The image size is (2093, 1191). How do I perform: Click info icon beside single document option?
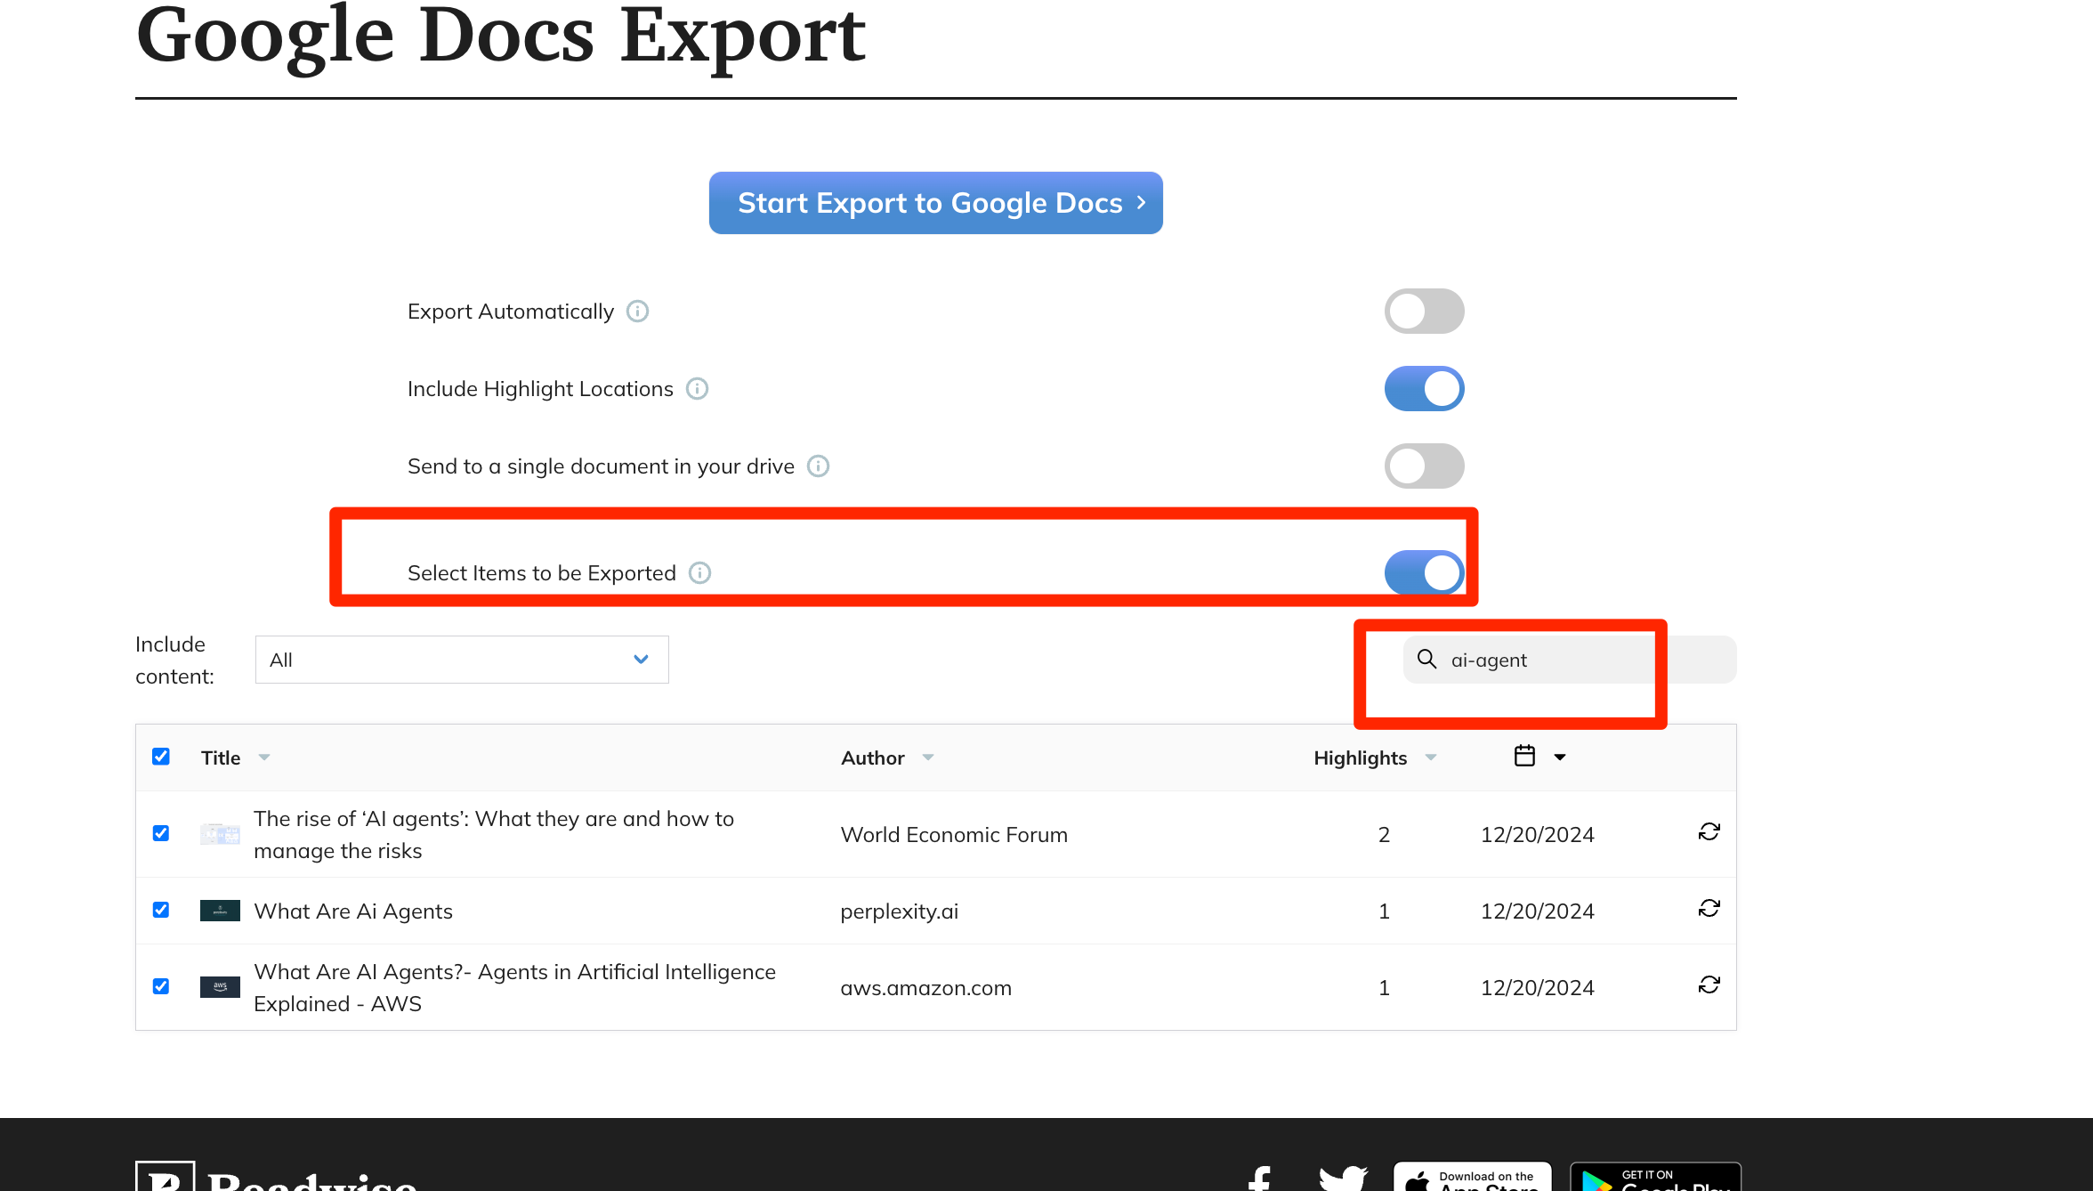[818, 466]
